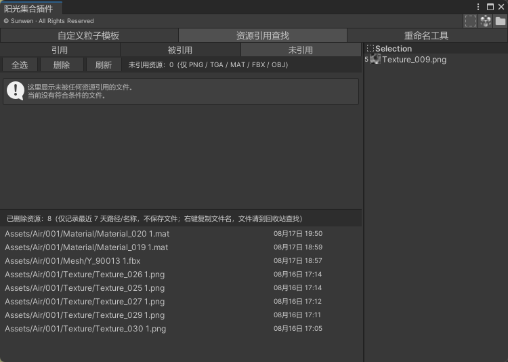Click timestamp 08月17日 18:57
The width and height of the screenshot is (508, 362).
pyautogui.click(x=298, y=261)
